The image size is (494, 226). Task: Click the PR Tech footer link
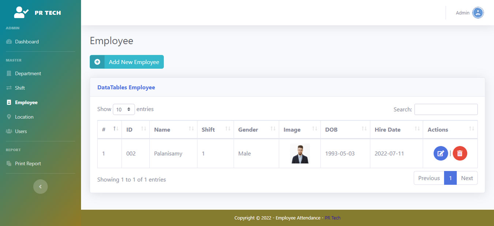point(333,218)
